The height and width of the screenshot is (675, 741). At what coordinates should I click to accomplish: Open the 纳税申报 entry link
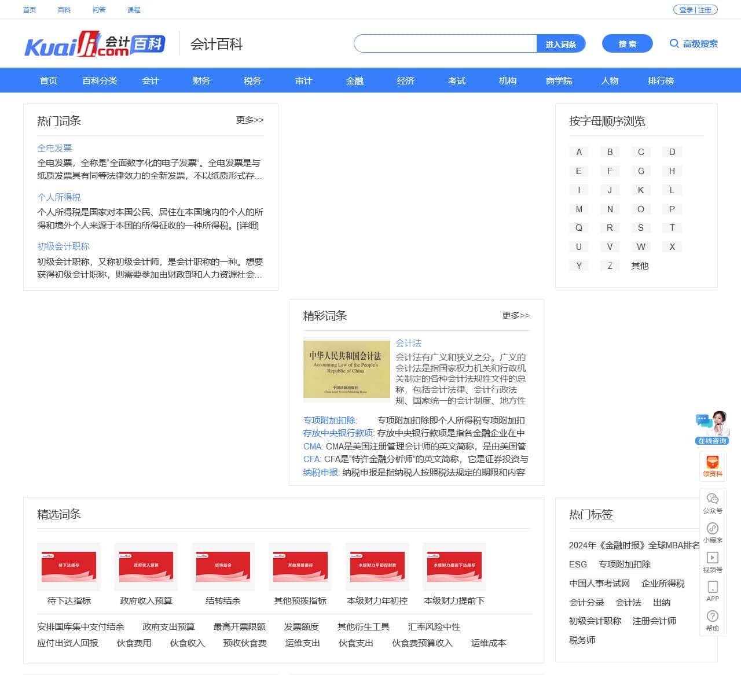(x=321, y=472)
